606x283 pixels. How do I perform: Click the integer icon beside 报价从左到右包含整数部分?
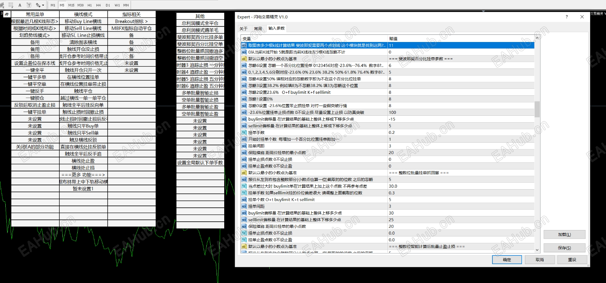coord(244,179)
